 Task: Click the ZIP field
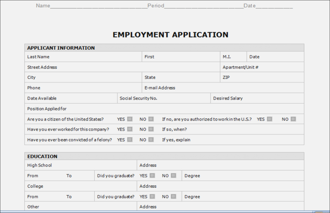click(262, 77)
